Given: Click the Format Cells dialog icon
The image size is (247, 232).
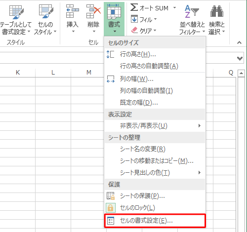Looking at the screenshot, I should point(111,221).
